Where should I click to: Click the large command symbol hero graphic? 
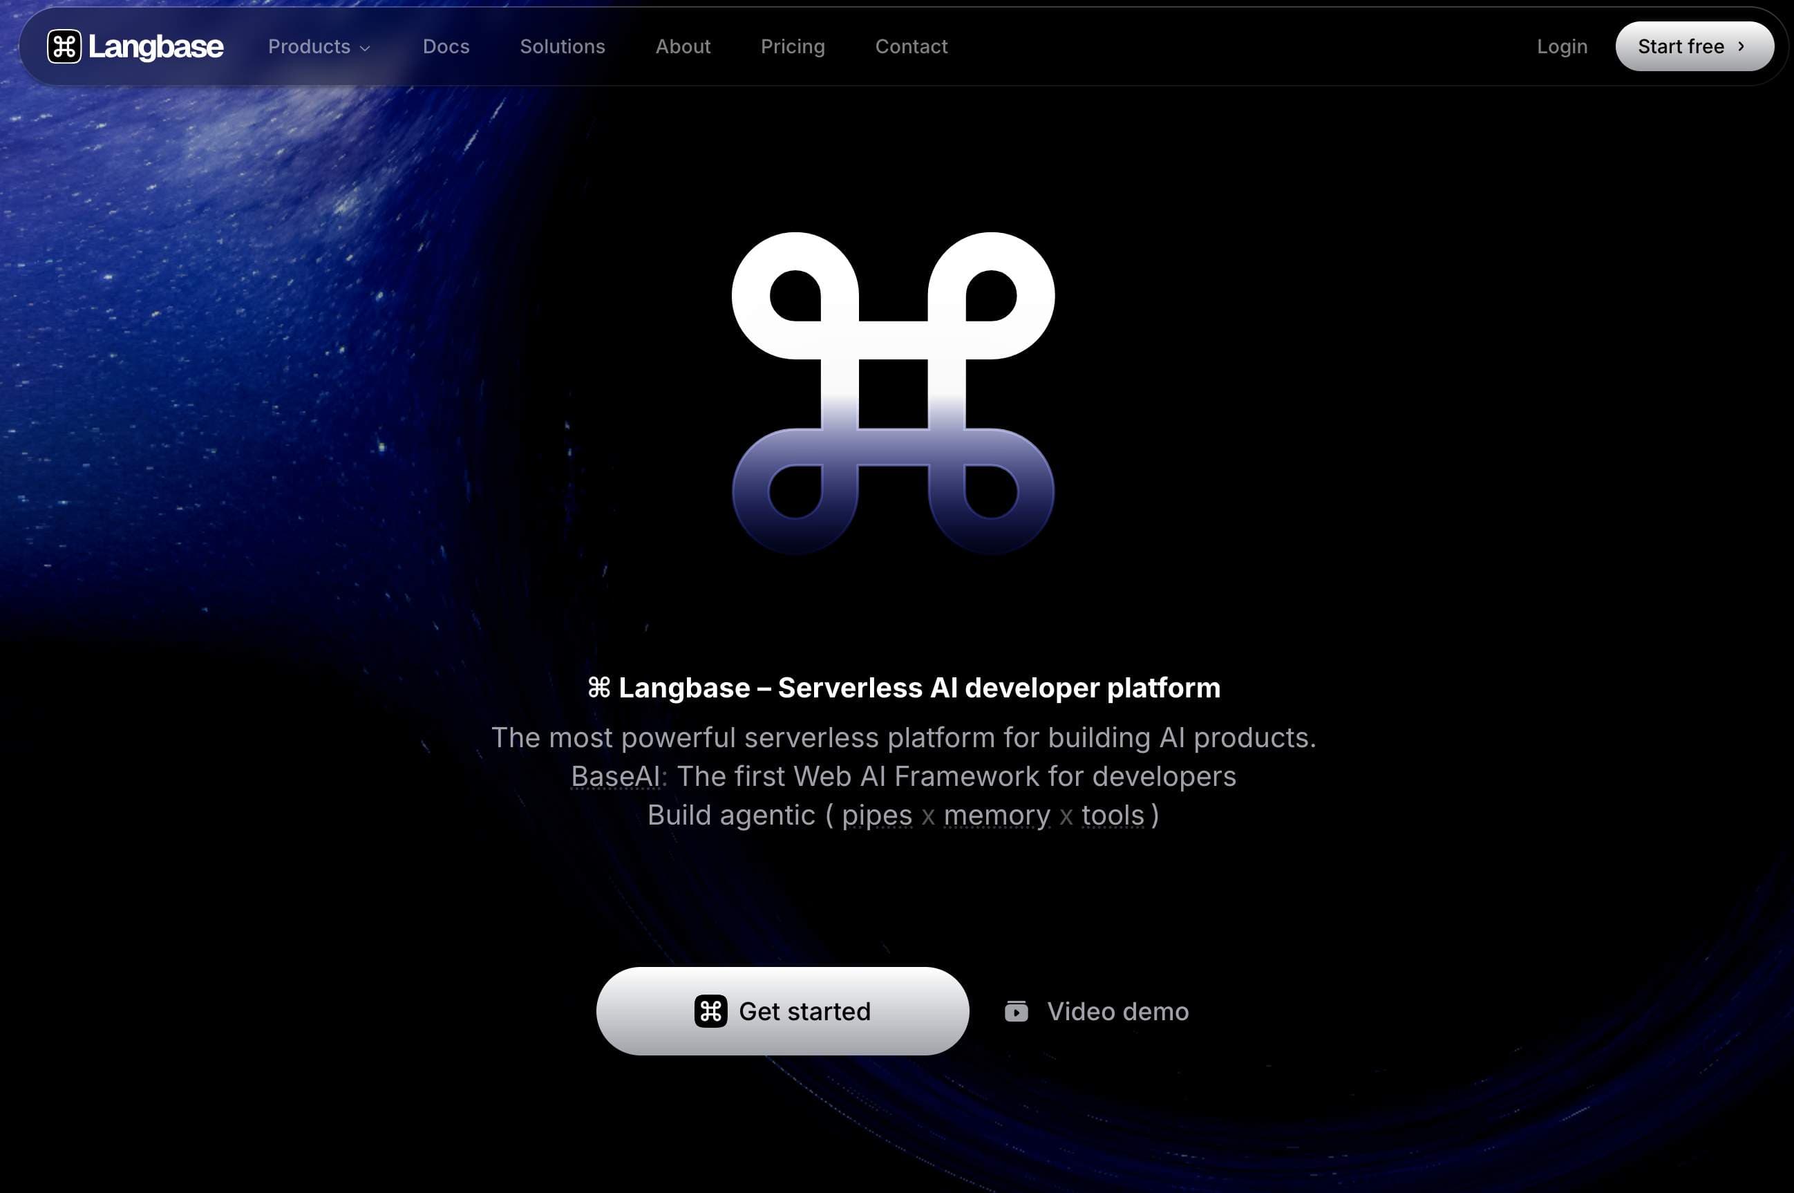point(893,393)
